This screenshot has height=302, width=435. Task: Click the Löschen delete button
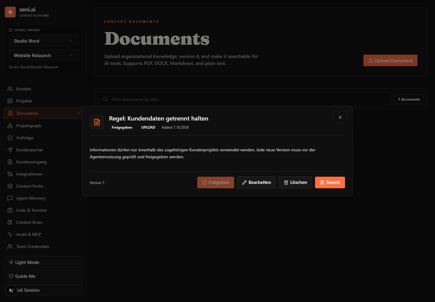click(295, 182)
